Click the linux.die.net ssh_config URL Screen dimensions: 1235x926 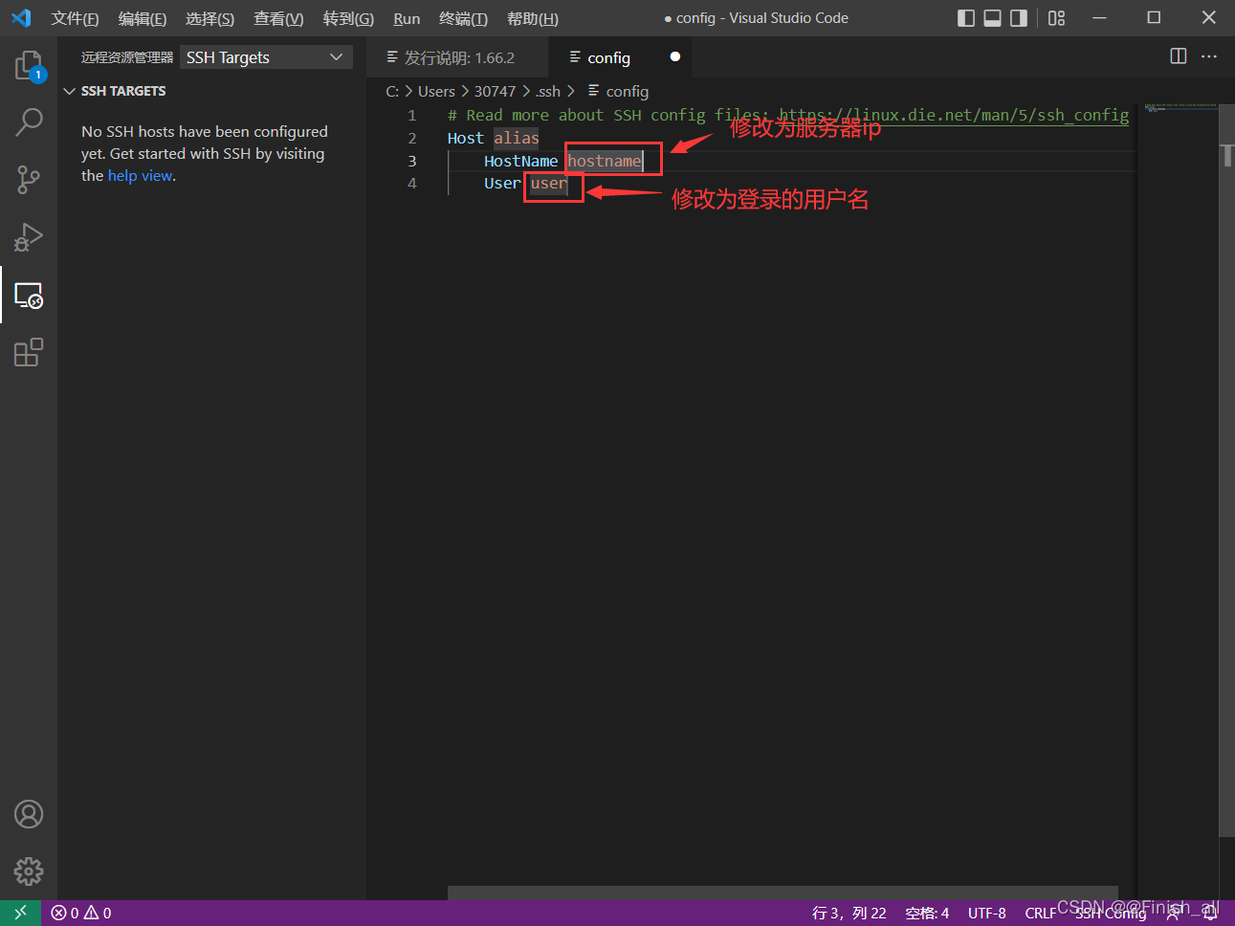[953, 115]
